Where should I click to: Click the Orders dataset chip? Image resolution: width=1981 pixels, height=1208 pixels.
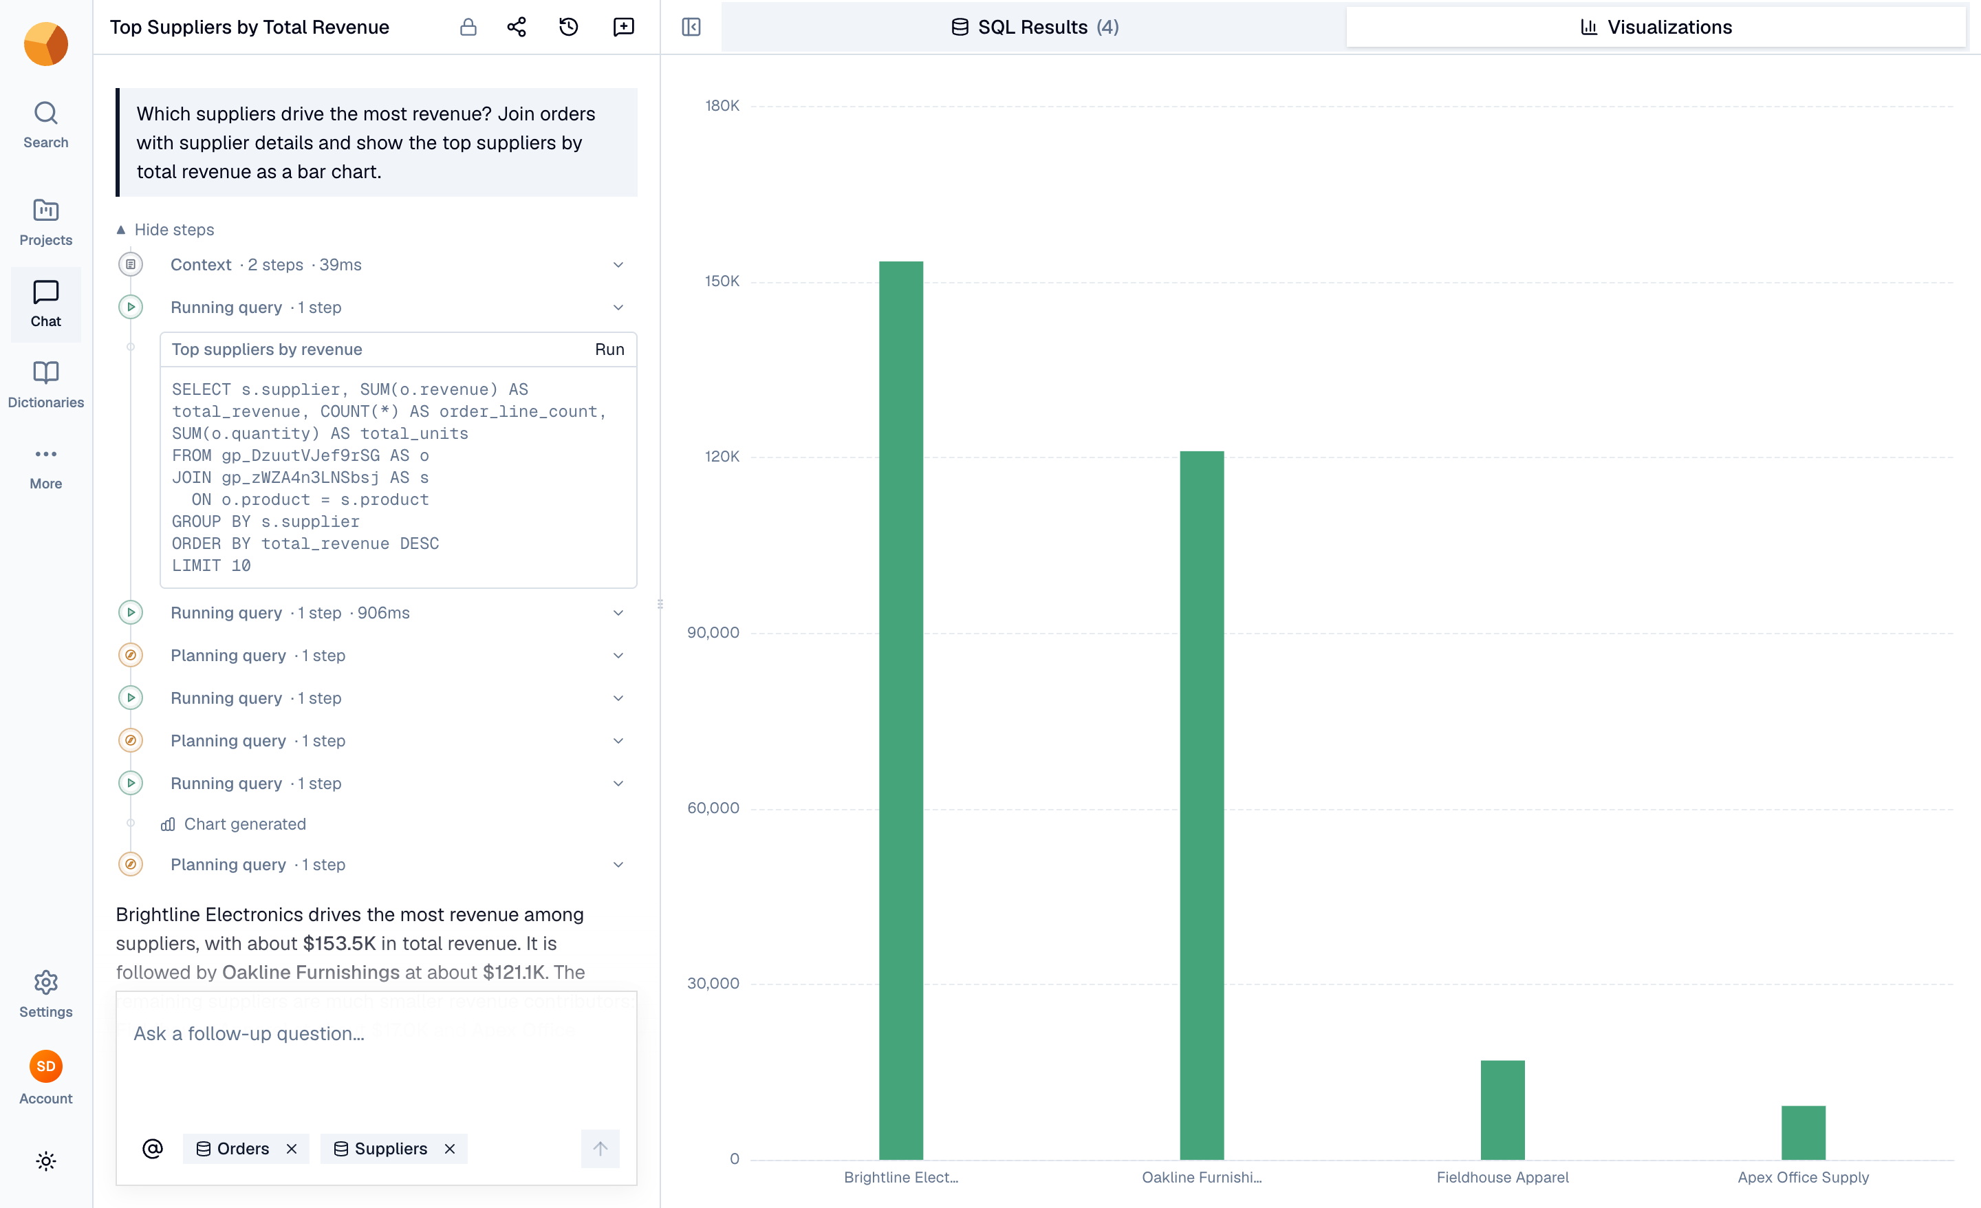point(246,1150)
